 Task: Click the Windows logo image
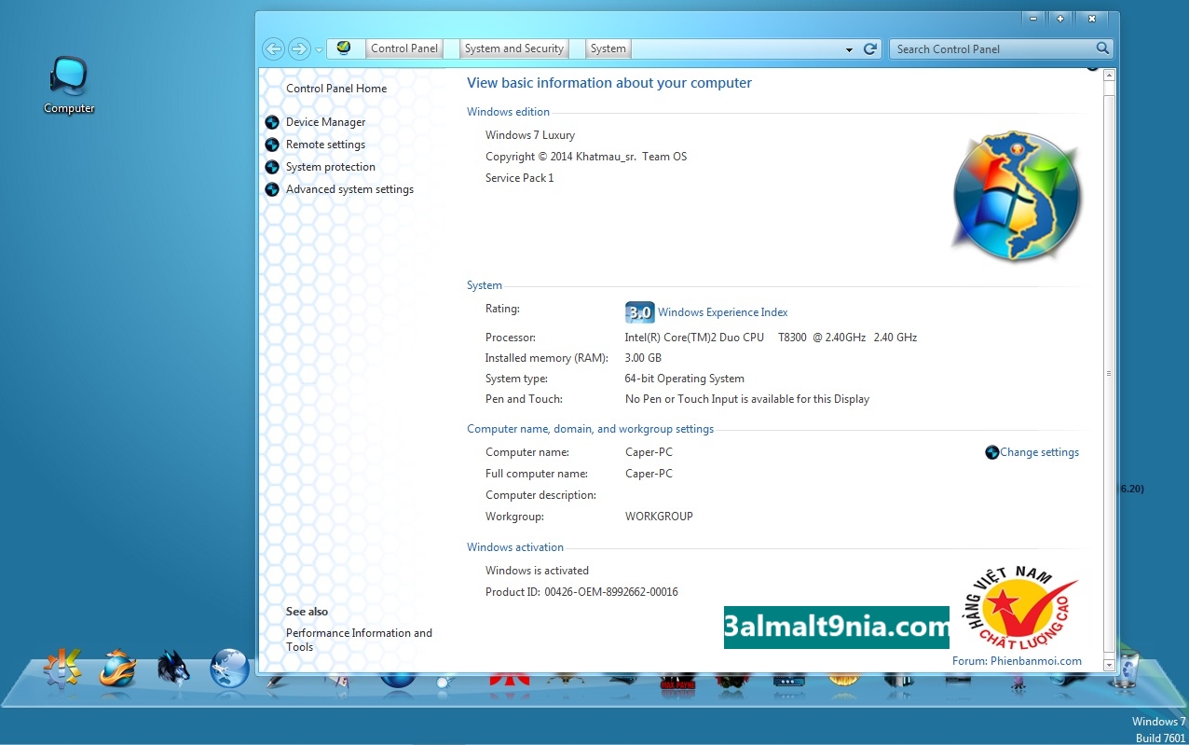point(1017,197)
